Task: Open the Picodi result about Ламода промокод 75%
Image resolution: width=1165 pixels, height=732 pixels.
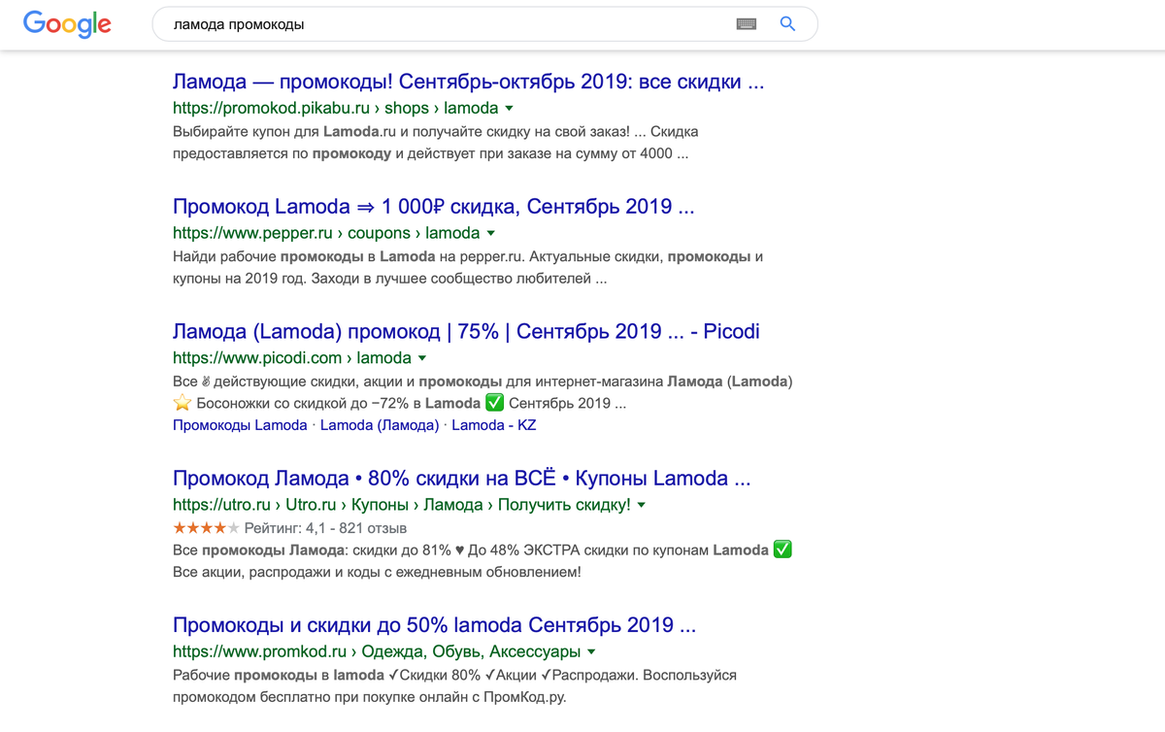Action: pos(465,330)
